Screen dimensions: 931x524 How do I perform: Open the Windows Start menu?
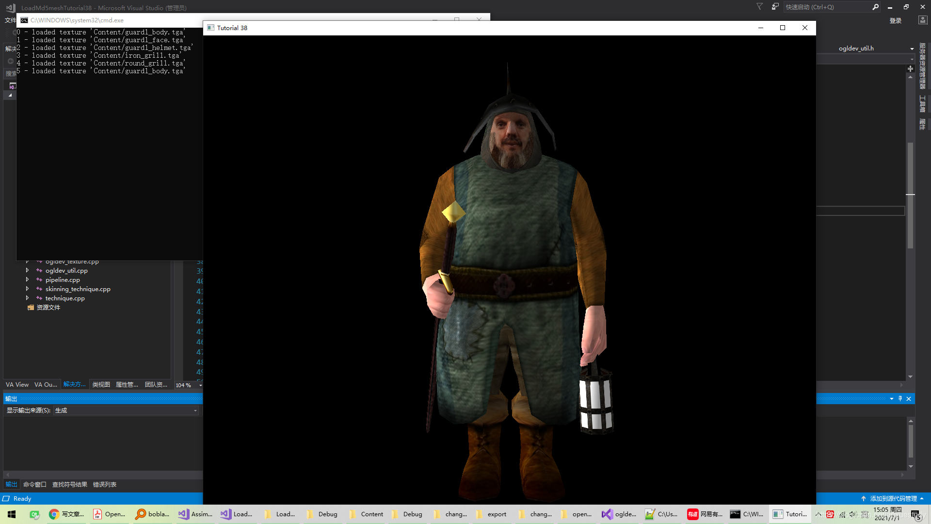click(x=12, y=514)
